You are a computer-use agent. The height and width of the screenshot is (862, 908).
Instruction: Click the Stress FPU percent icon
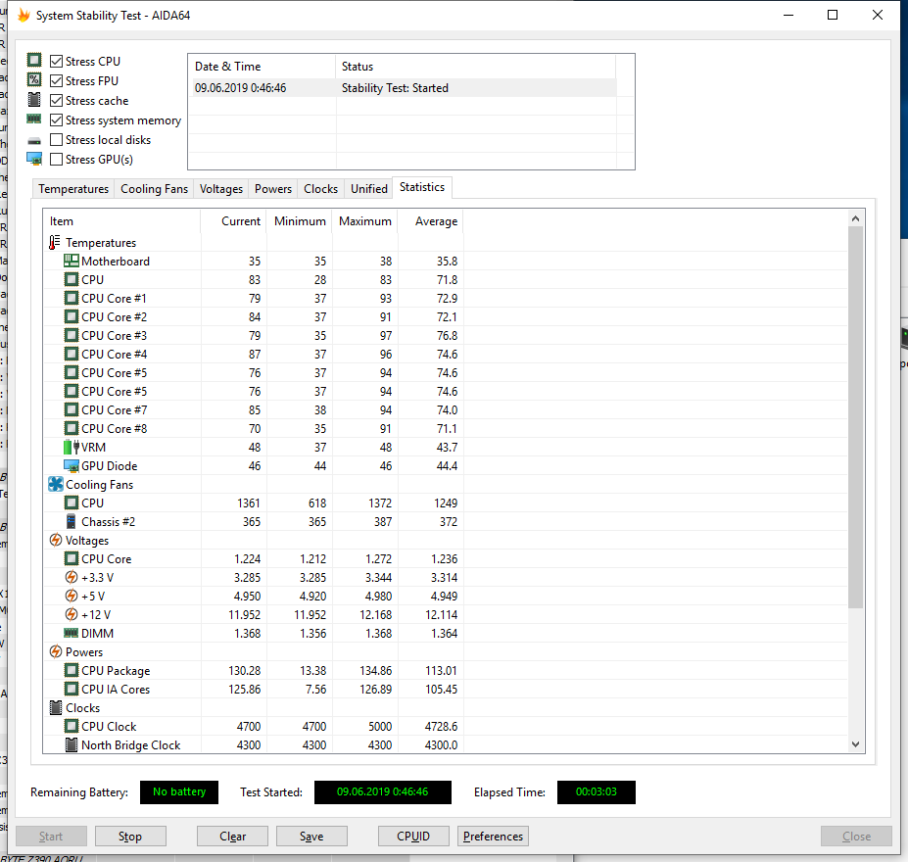(x=34, y=80)
